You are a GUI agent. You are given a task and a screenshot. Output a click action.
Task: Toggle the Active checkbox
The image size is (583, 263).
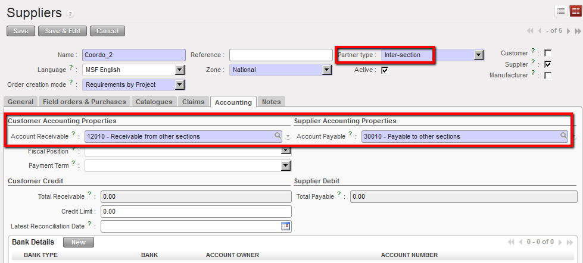pos(385,70)
